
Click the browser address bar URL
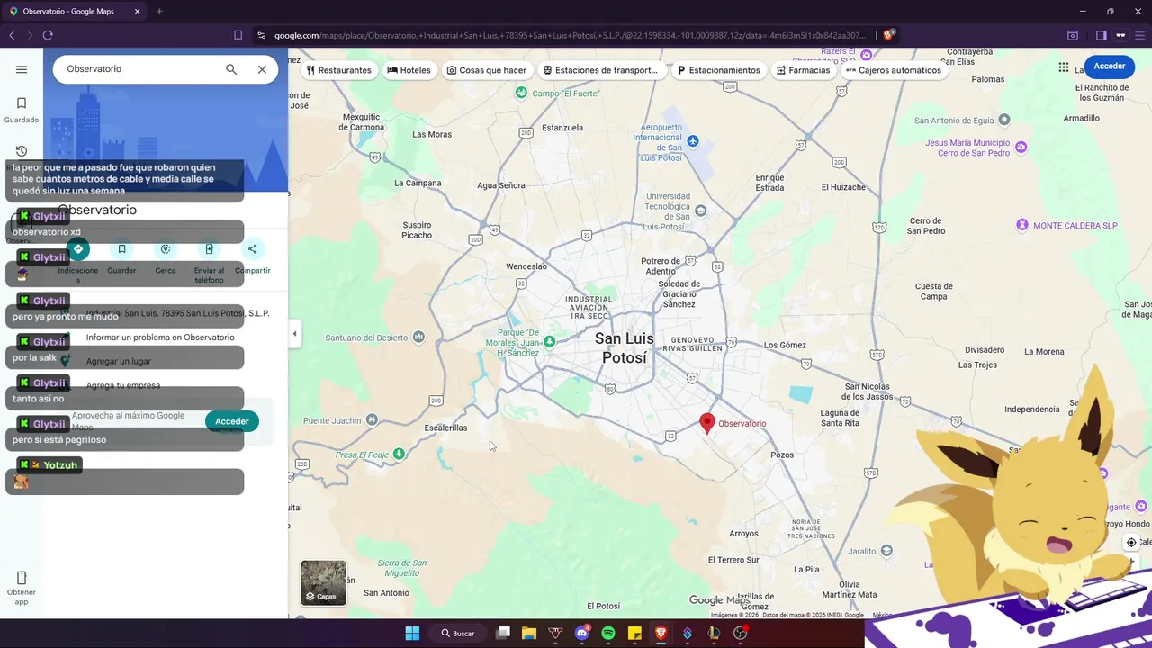[570, 35]
